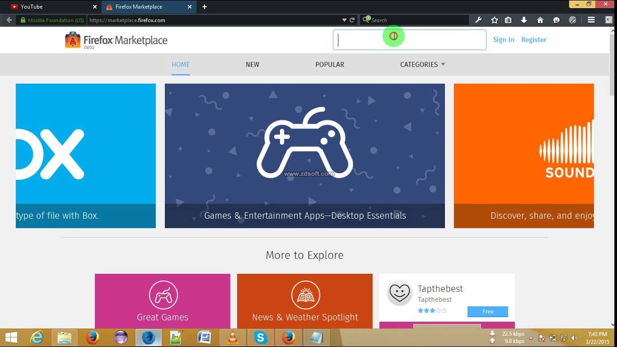This screenshot has height=347, width=617.
Task: Click the Register link
Action: click(x=534, y=40)
